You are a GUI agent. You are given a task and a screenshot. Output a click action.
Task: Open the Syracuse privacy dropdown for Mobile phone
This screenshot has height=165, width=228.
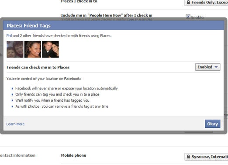click(207, 157)
